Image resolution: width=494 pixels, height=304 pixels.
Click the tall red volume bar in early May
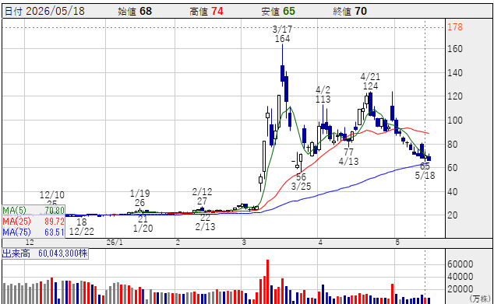(x=393, y=294)
